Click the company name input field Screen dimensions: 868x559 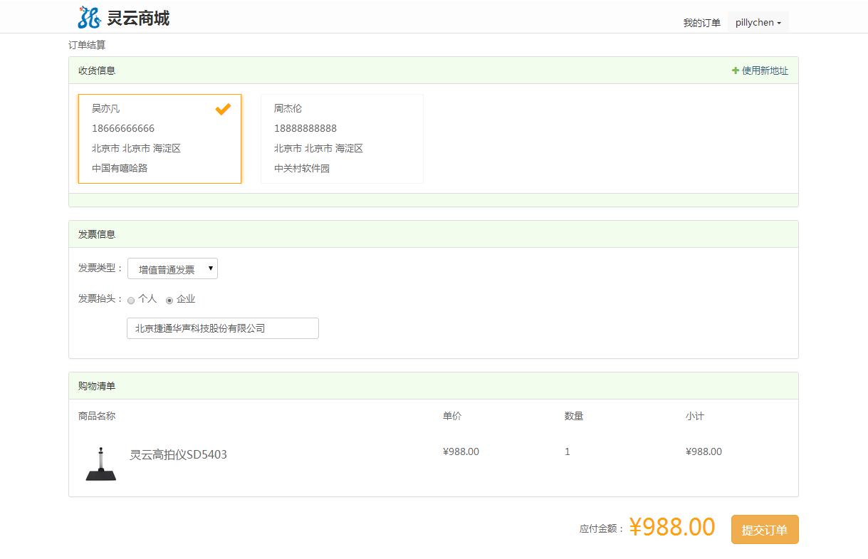[x=222, y=328]
